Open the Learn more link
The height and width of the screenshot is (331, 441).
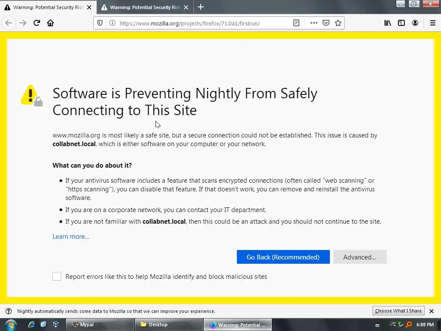click(71, 237)
